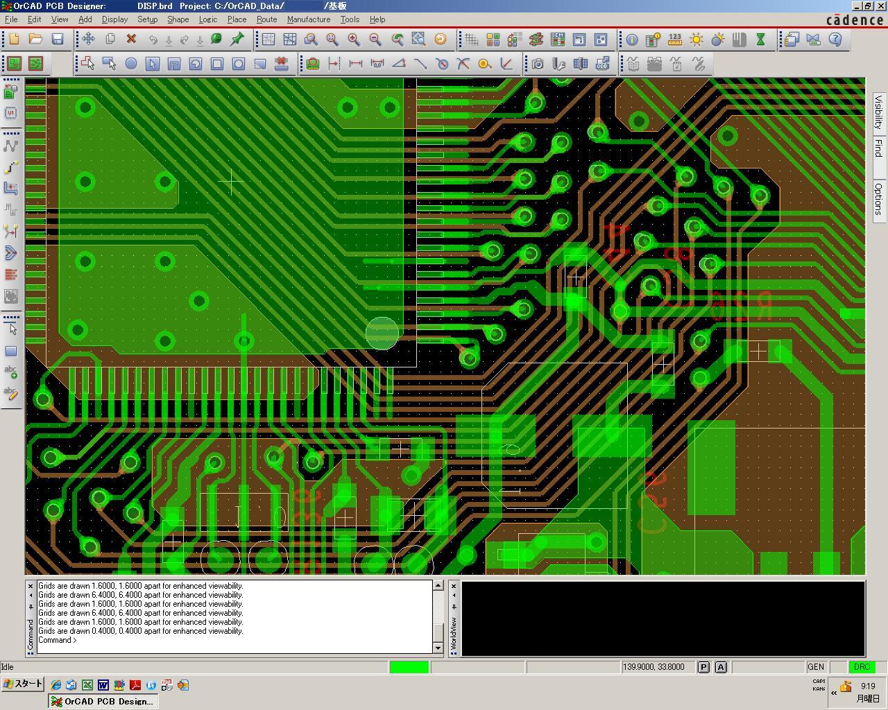The image size is (888, 710).
Task: Select the Move tool
Action: click(88, 40)
